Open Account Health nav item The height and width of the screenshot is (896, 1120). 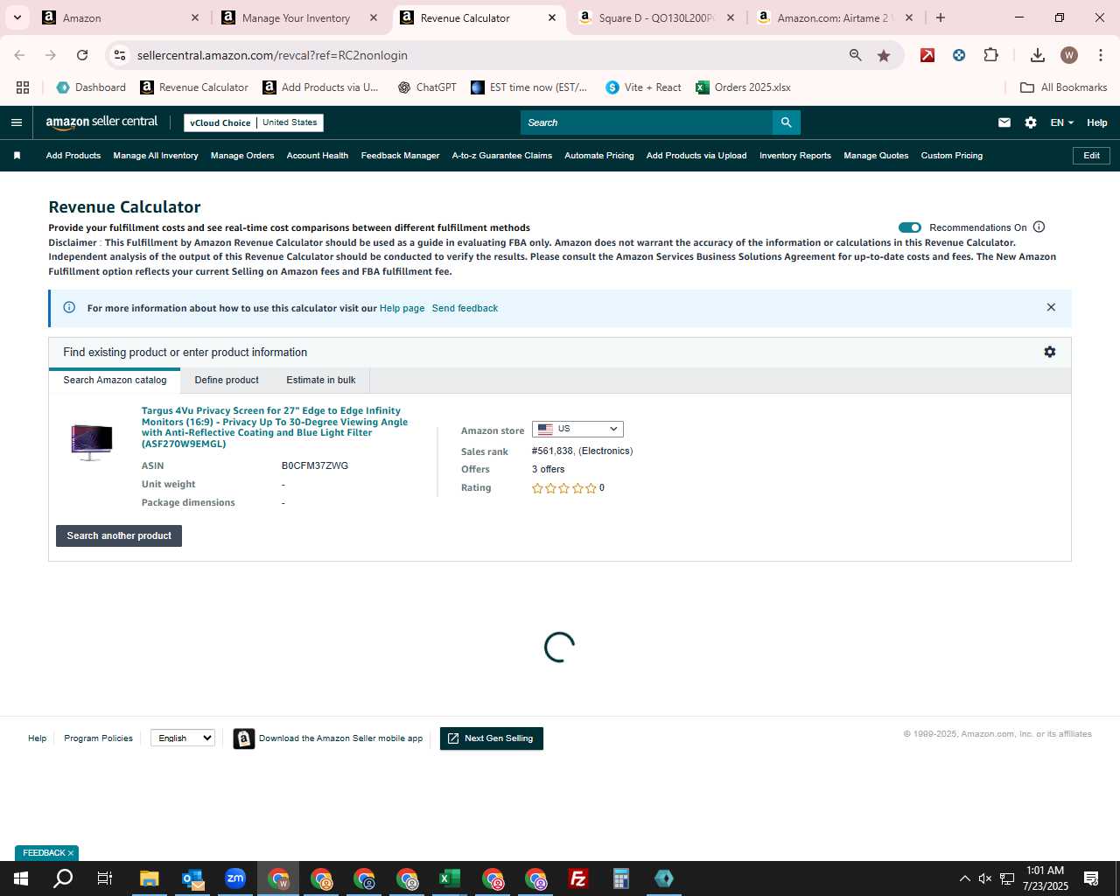click(318, 156)
